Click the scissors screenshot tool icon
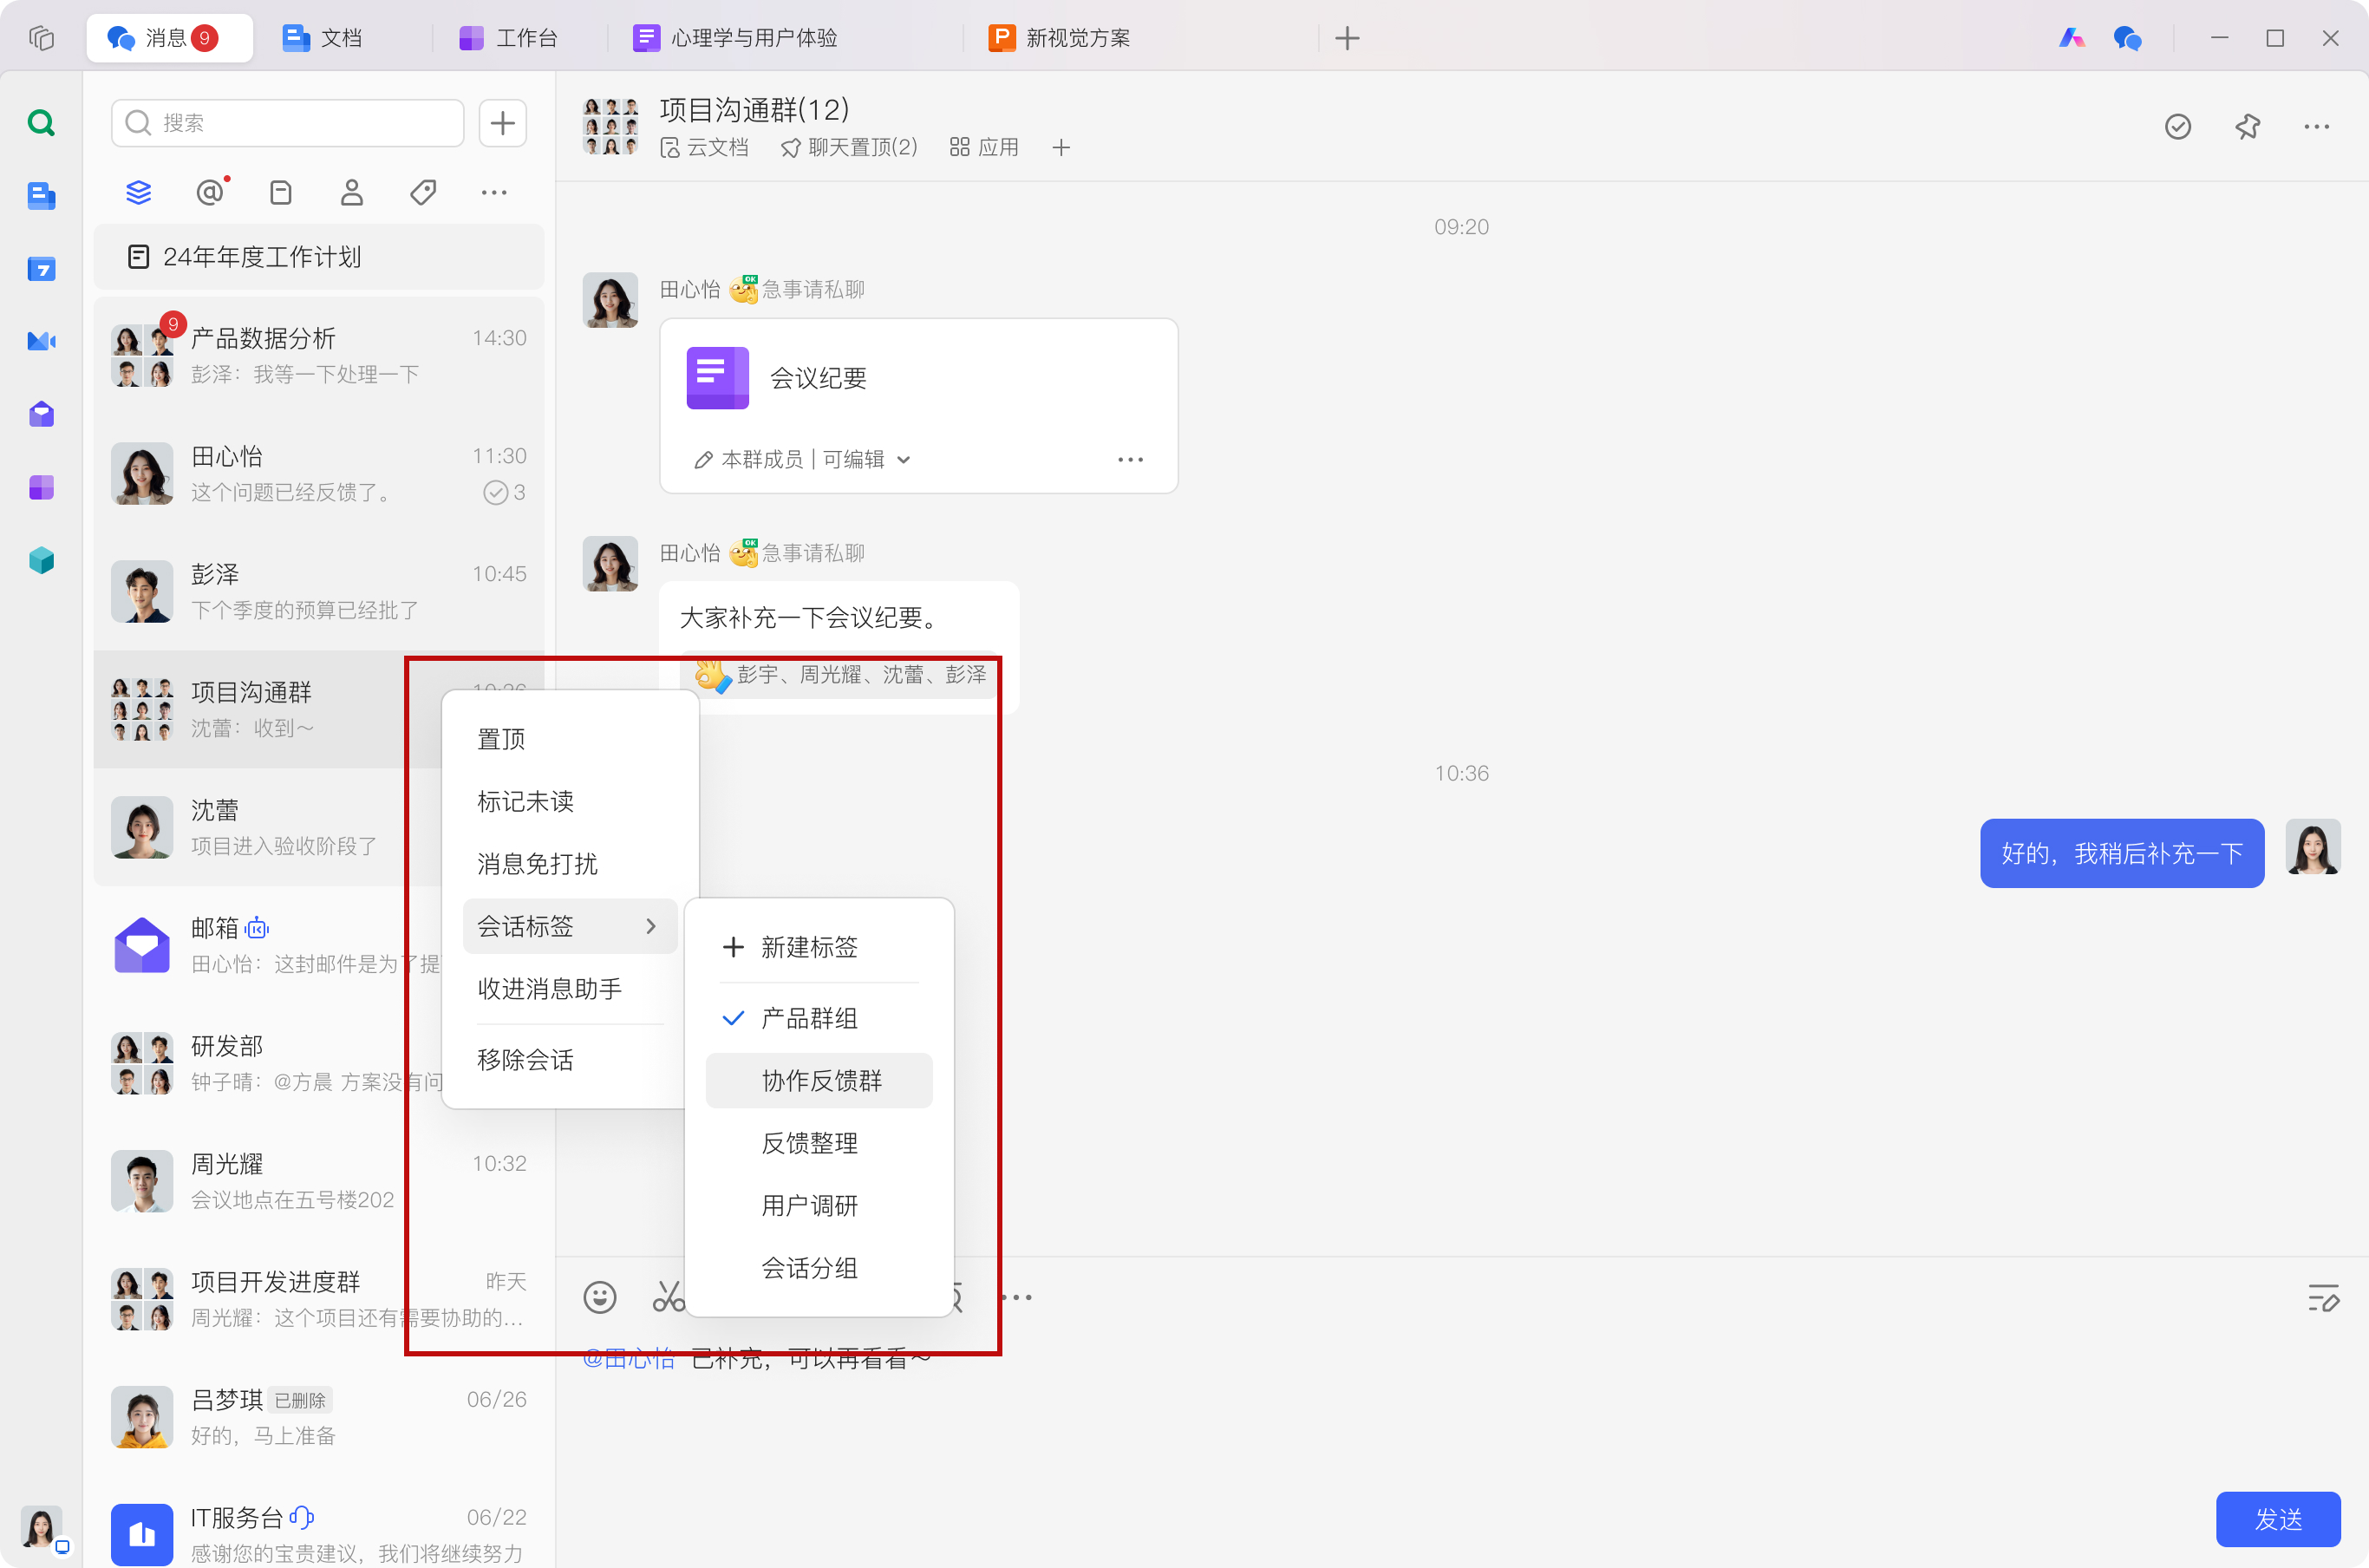Image resolution: width=2369 pixels, height=1568 pixels. (668, 1297)
